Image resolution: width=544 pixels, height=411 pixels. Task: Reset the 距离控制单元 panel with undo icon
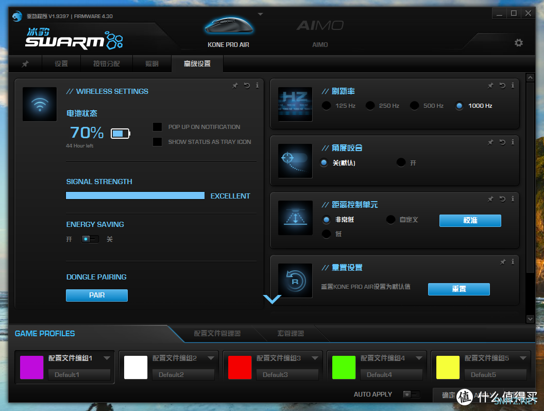click(502, 199)
